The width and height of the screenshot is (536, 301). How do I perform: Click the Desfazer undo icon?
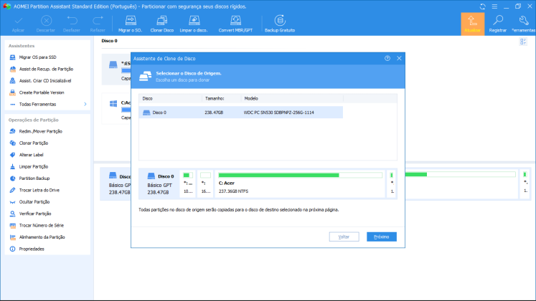[72, 24]
